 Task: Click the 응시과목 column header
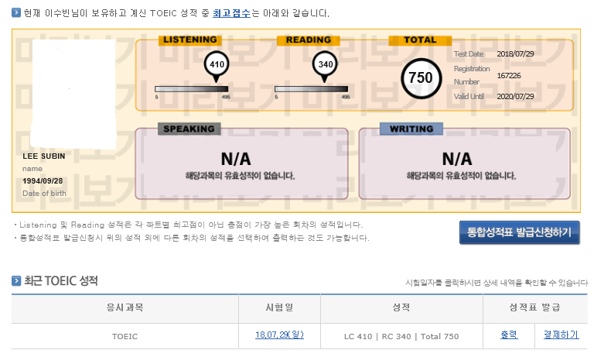[x=125, y=307]
